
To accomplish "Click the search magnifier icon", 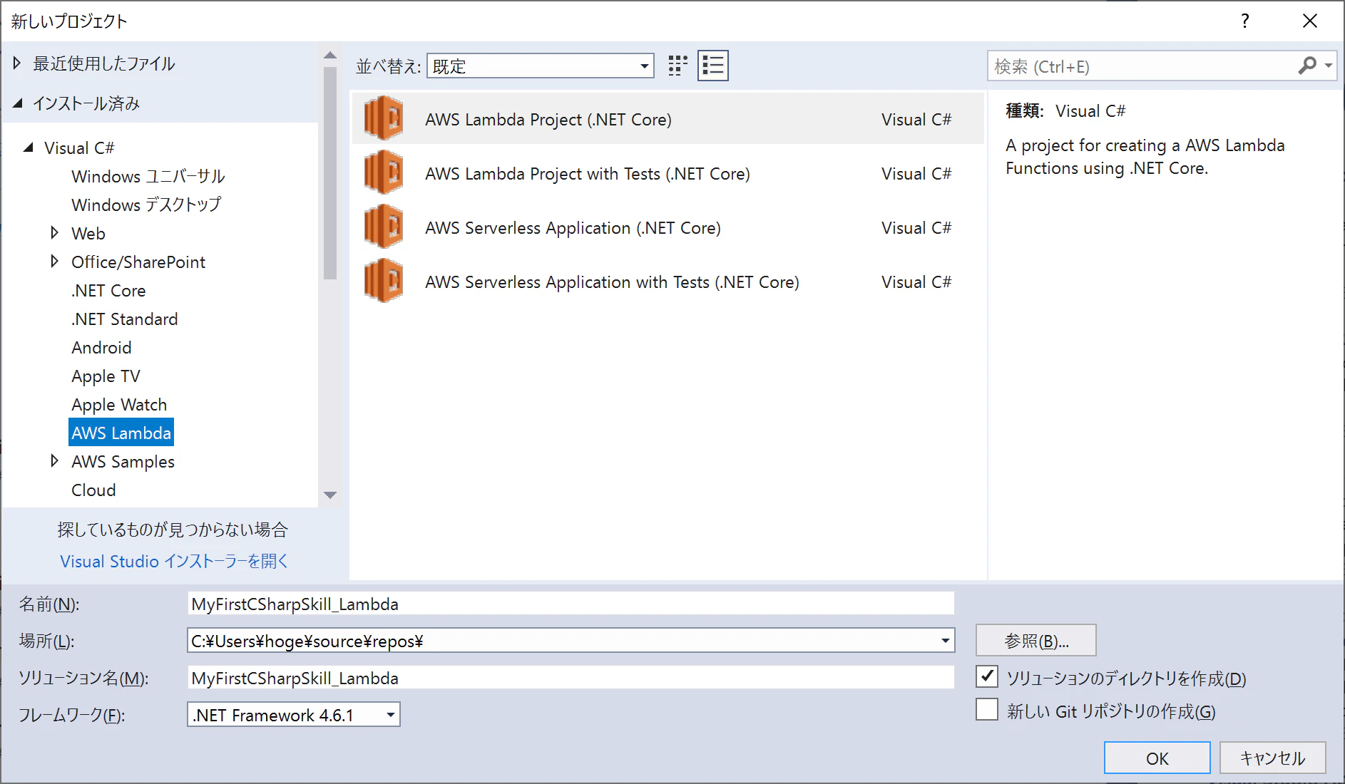I will pyautogui.click(x=1306, y=66).
